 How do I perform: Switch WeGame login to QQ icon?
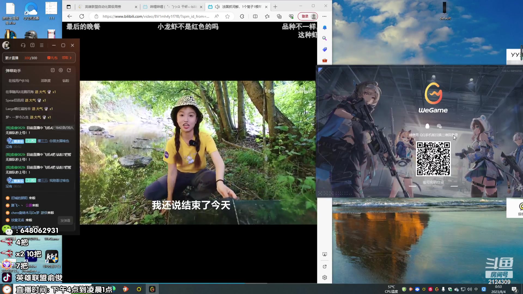(x=427, y=126)
